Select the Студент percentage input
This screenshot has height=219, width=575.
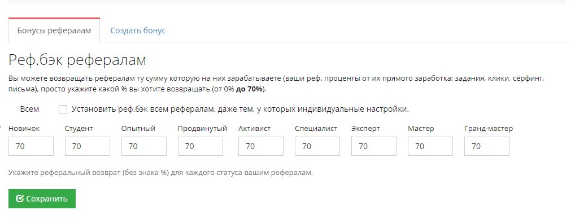tap(88, 146)
